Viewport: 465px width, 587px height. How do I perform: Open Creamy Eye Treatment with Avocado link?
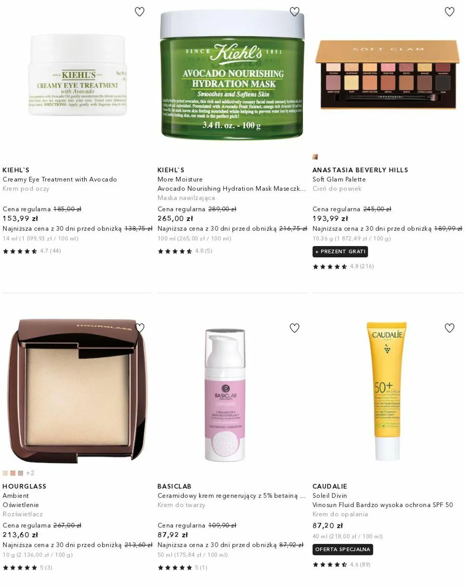tap(60, 179)
